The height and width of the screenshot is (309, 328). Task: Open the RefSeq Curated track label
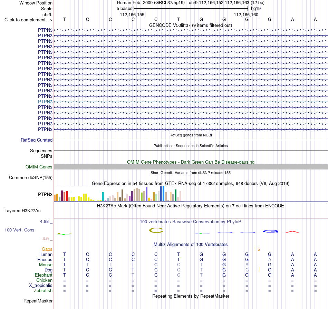(x=37, y=140)
